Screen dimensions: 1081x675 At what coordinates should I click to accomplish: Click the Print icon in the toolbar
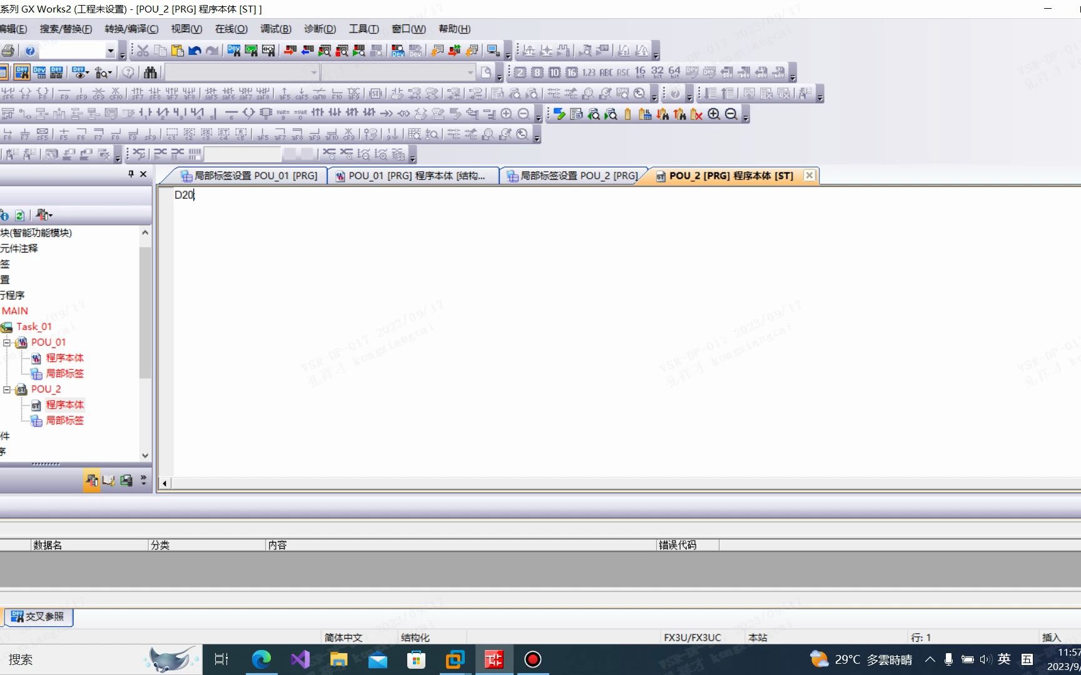point(8,51)
